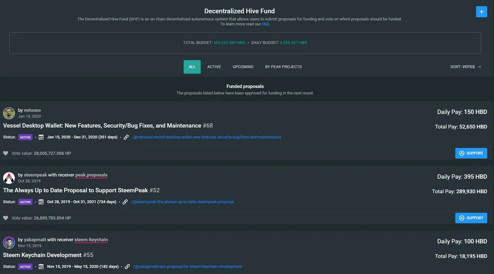Switch to BY PEAK PROJECTS tab
Image resolution: width=494 pixels, height=274 pixels.
coord(283,67)
